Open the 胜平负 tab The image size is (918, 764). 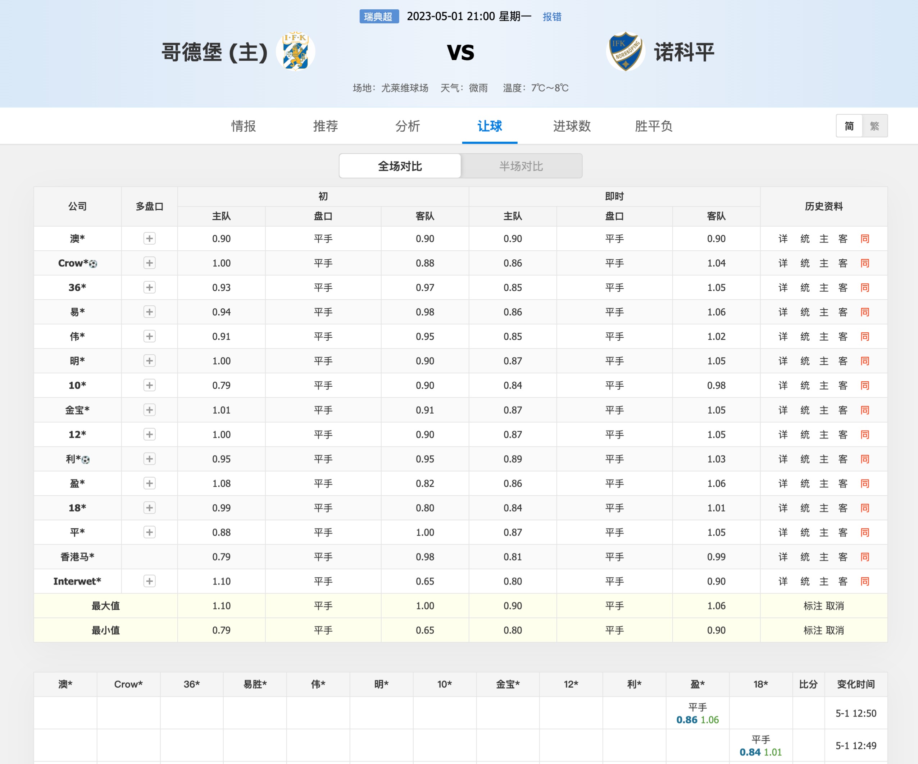tap(654, 126)
